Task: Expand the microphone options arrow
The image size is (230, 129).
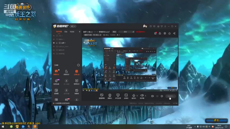Action: (x=137, y=96)
